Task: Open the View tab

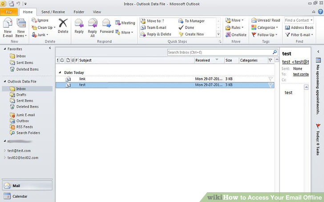Action: pyautogui.click(x=97, y=12)
